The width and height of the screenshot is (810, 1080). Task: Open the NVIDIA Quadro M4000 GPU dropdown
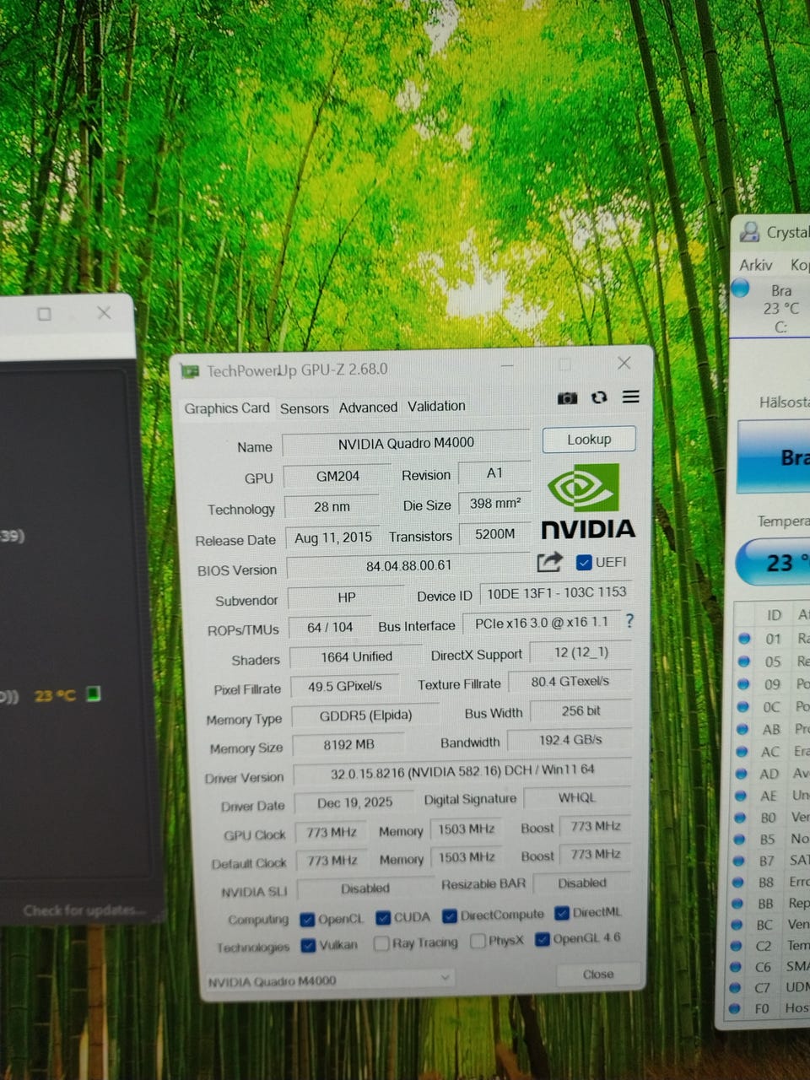pyautogui.click(x=330, y=980)
